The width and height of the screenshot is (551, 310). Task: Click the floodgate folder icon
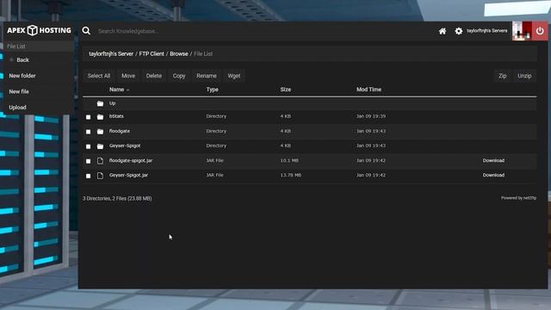[x=100, y=132]
